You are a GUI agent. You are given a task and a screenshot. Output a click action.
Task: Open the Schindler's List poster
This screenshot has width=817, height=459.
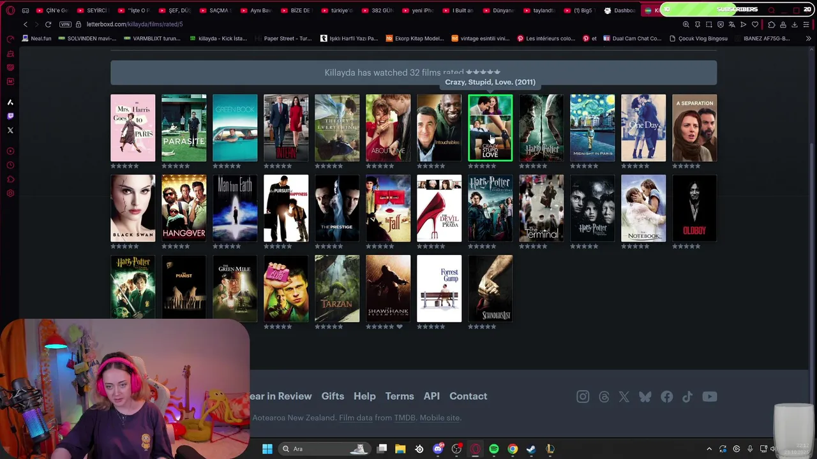click(490, 288)
